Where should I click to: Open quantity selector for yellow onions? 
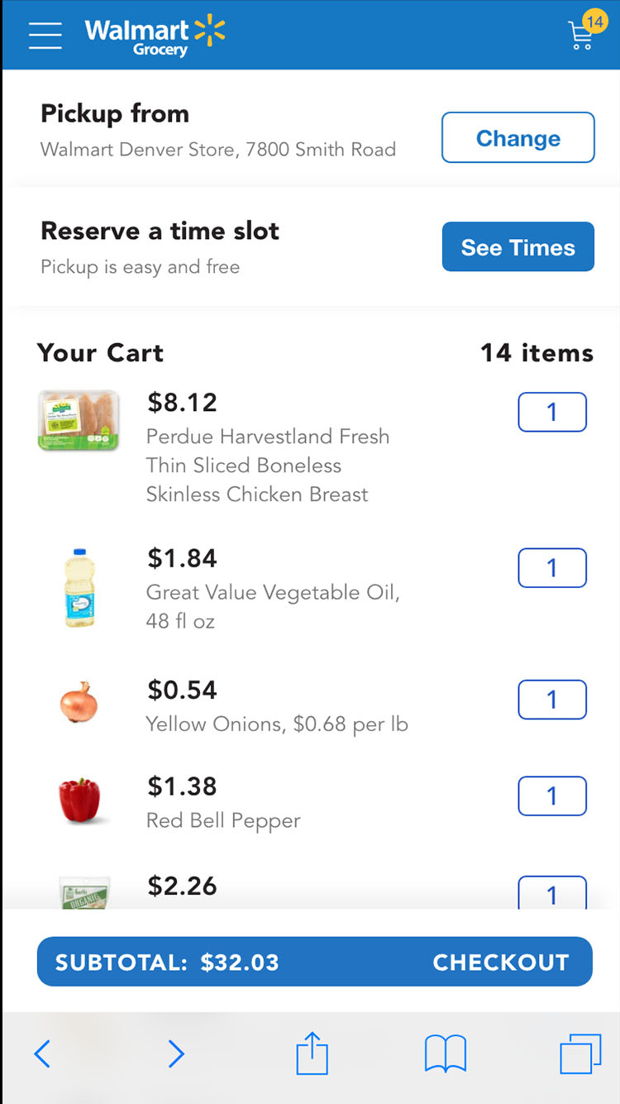(x=552, y=700)
